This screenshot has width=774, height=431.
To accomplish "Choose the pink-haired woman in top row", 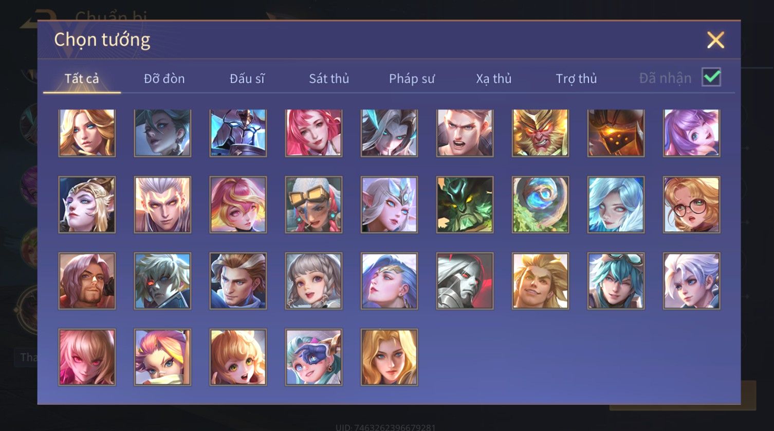I will coord(314,133).
